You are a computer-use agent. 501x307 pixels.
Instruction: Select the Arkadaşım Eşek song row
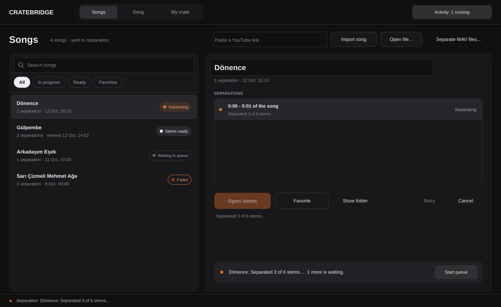coord(104,155)
